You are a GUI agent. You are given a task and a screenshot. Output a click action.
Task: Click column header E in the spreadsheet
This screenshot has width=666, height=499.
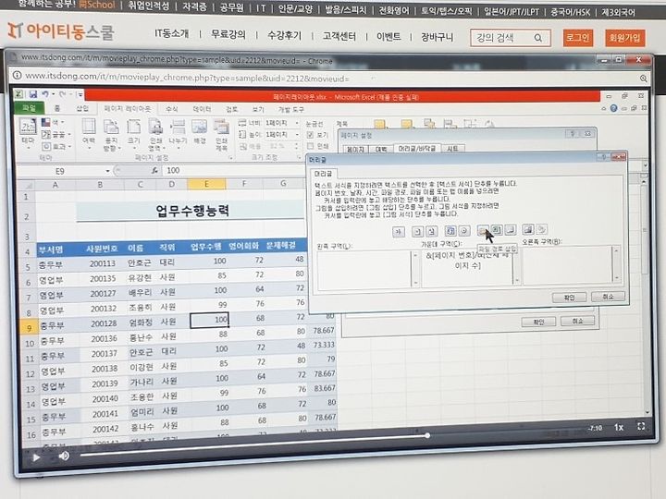[206, 184]
